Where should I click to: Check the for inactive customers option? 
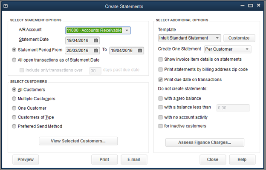coord(160,126)
